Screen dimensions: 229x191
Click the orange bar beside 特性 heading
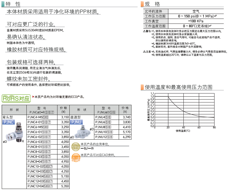click(3, 4)
